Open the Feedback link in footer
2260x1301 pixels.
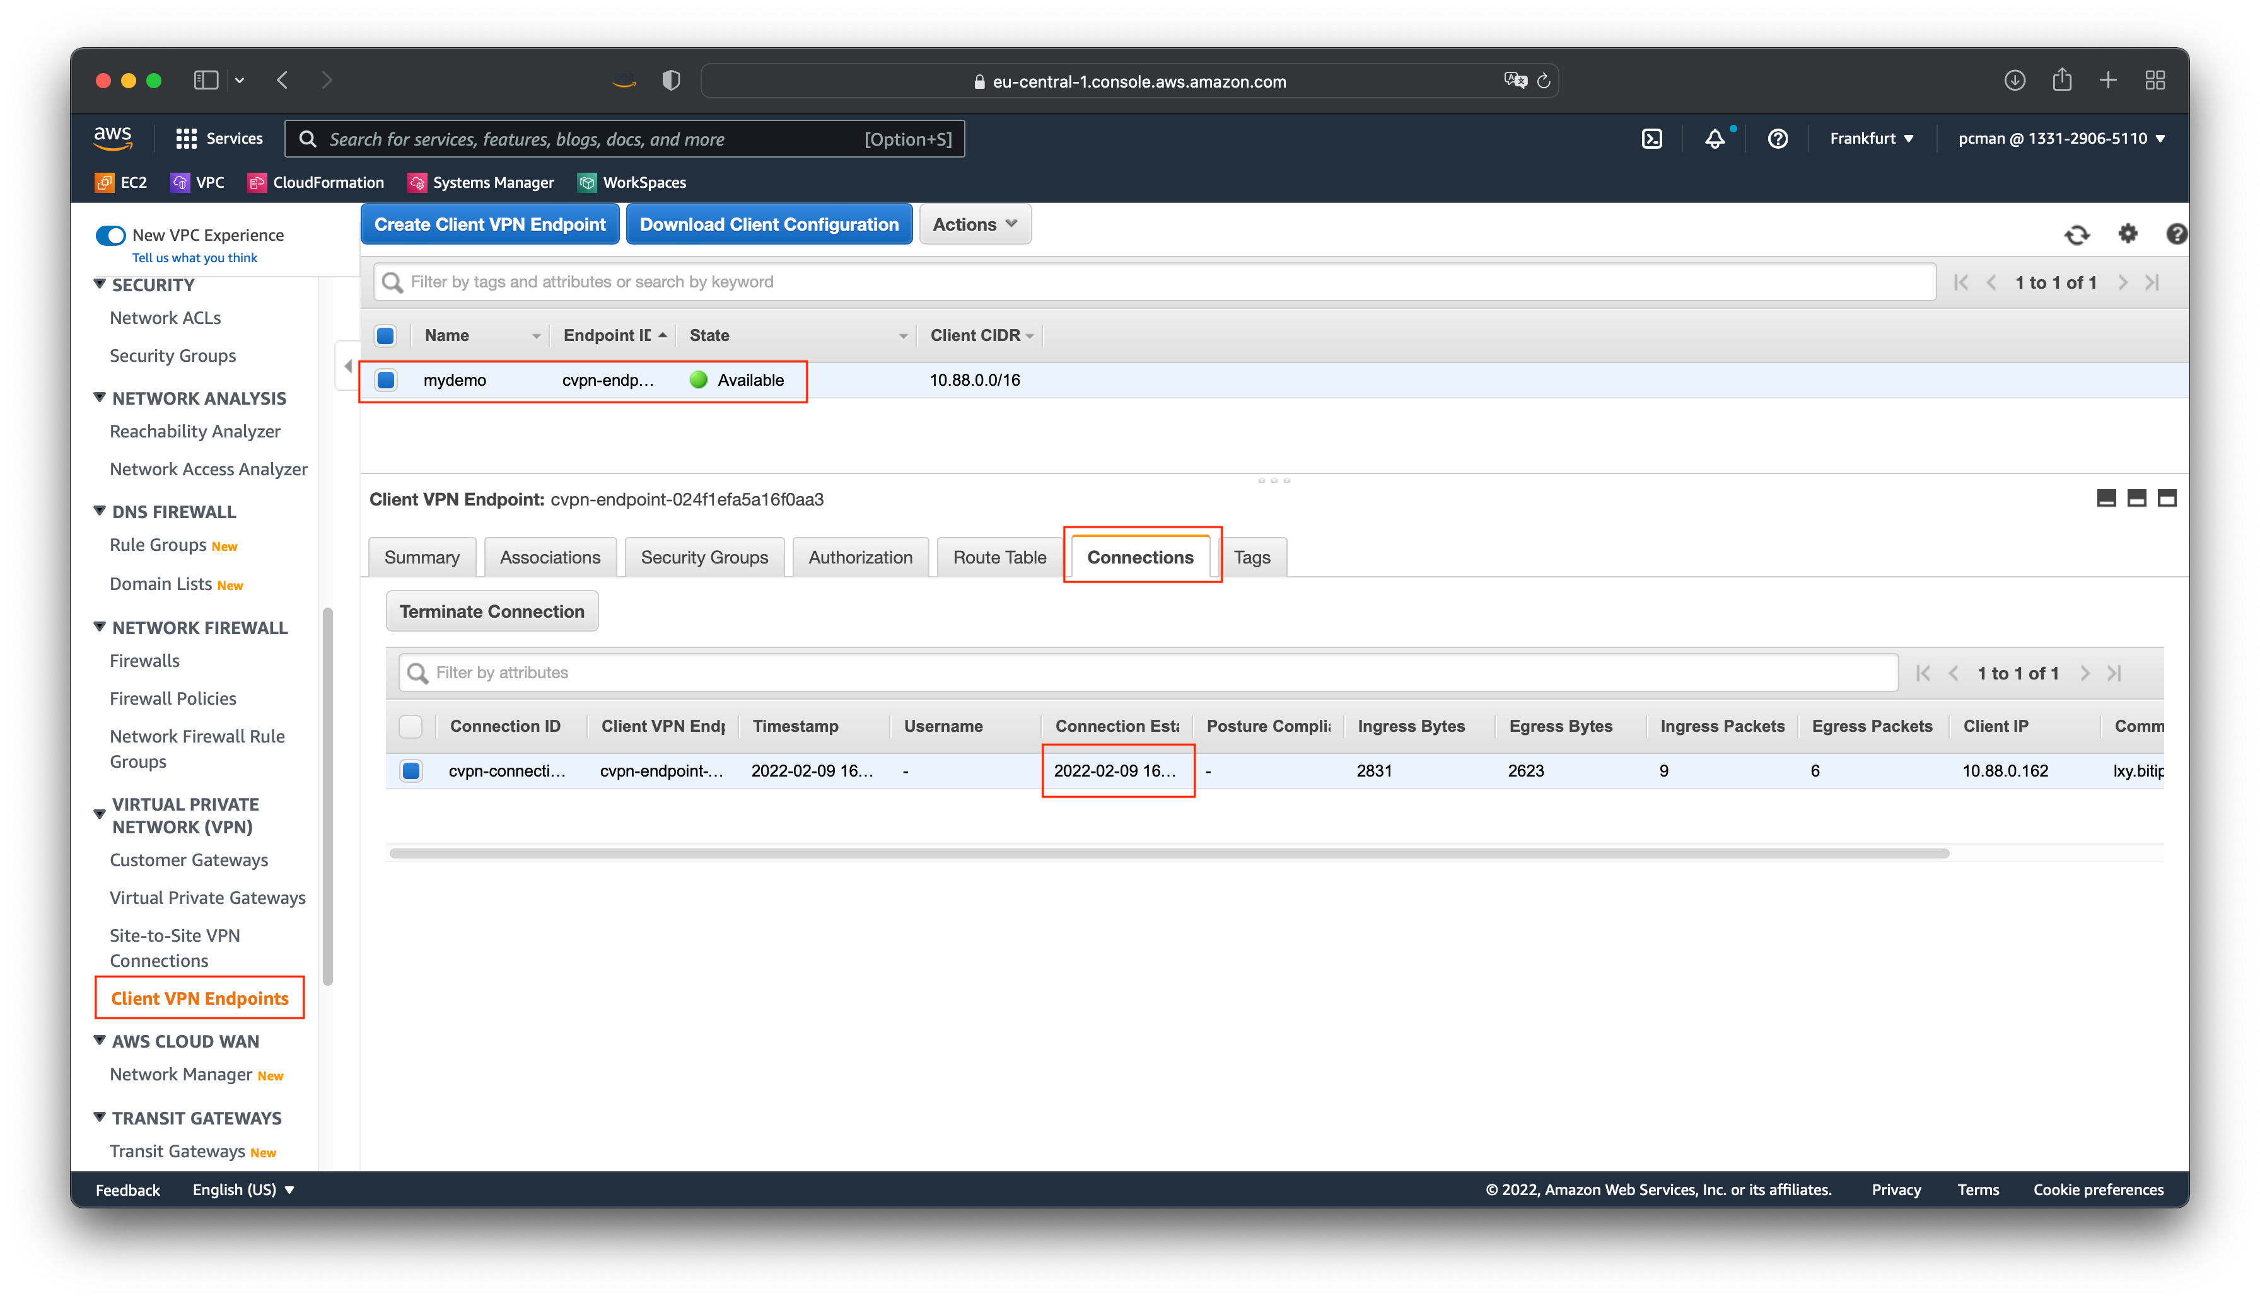tap(128, 1189)
